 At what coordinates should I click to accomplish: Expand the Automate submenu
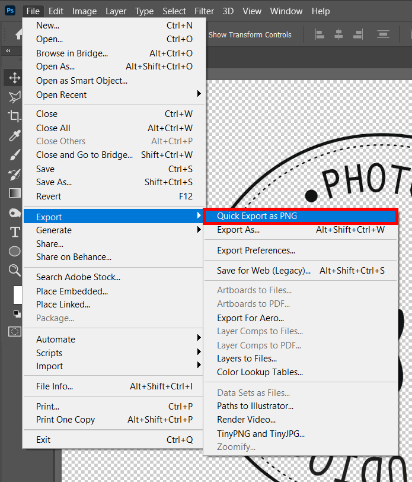[x=113, y=339]
